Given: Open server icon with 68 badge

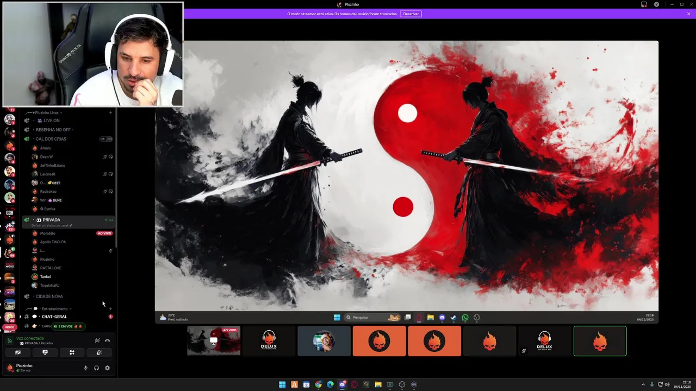Looking at the screenshot, I should point(10,252).
